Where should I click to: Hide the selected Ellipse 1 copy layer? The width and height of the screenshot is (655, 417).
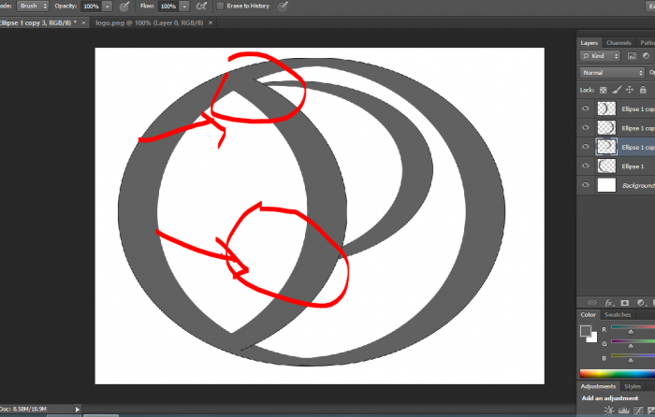pyautogui.click(x=586, y=147)
